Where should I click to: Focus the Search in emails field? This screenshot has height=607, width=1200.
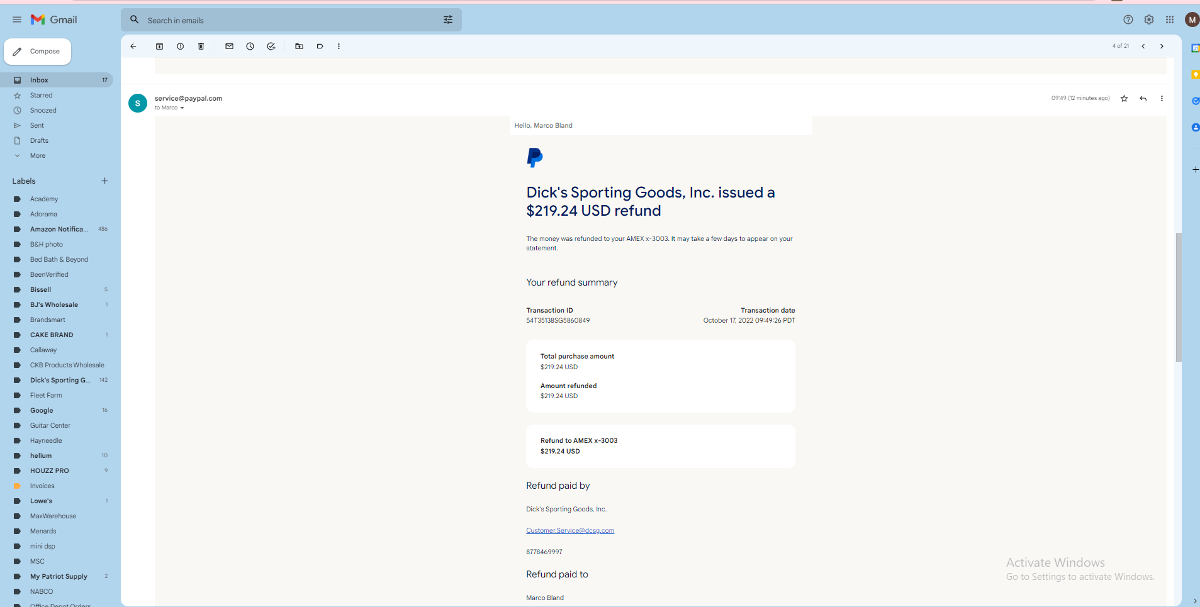point(291,20)
